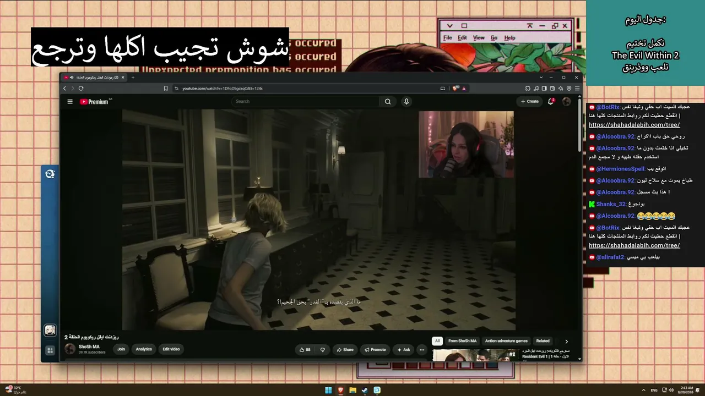Open File Explorer from the taskbar
Viewport: 705px width, 396px height.
point(352,391)
